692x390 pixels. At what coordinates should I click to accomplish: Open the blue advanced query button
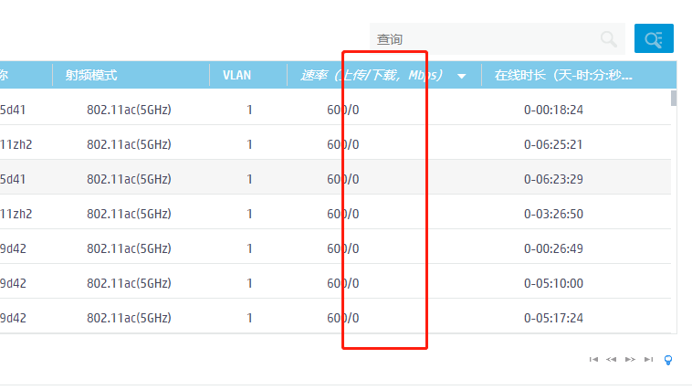click(x=654, y=38)
